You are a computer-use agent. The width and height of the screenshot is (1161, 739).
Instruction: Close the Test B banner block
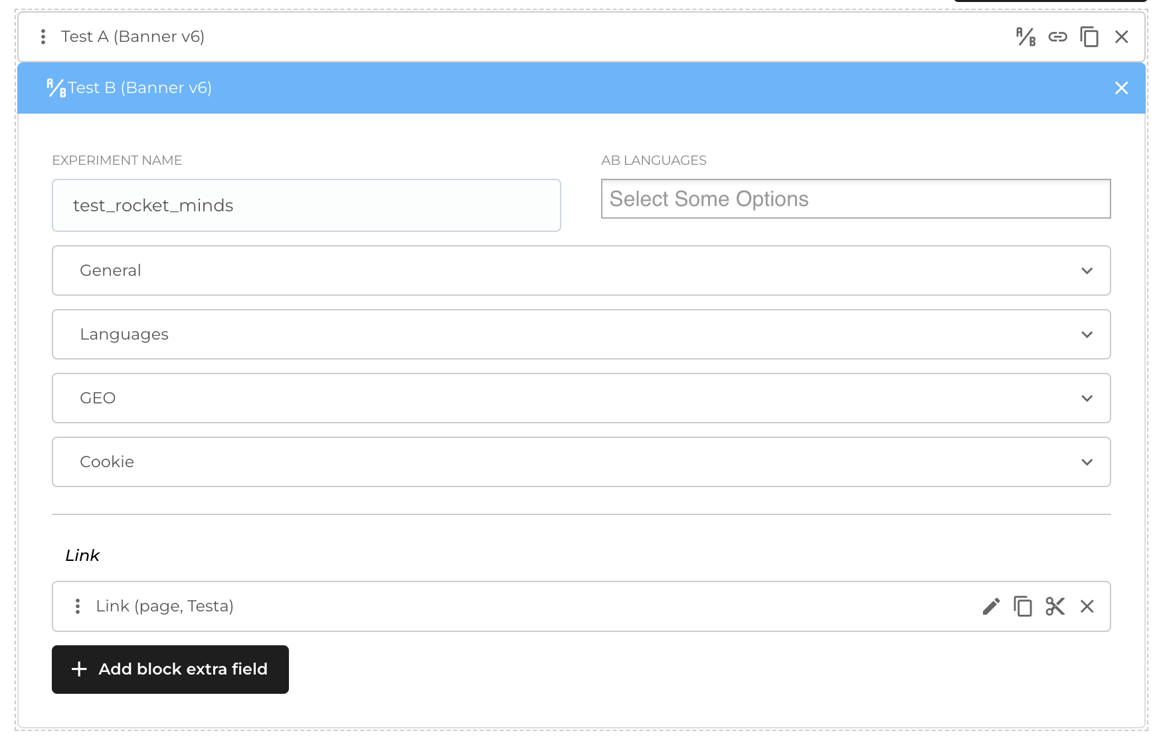coord(1121,87)
